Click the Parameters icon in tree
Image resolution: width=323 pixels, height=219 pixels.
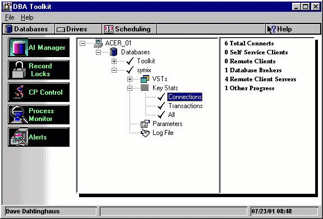coord(145,124)
